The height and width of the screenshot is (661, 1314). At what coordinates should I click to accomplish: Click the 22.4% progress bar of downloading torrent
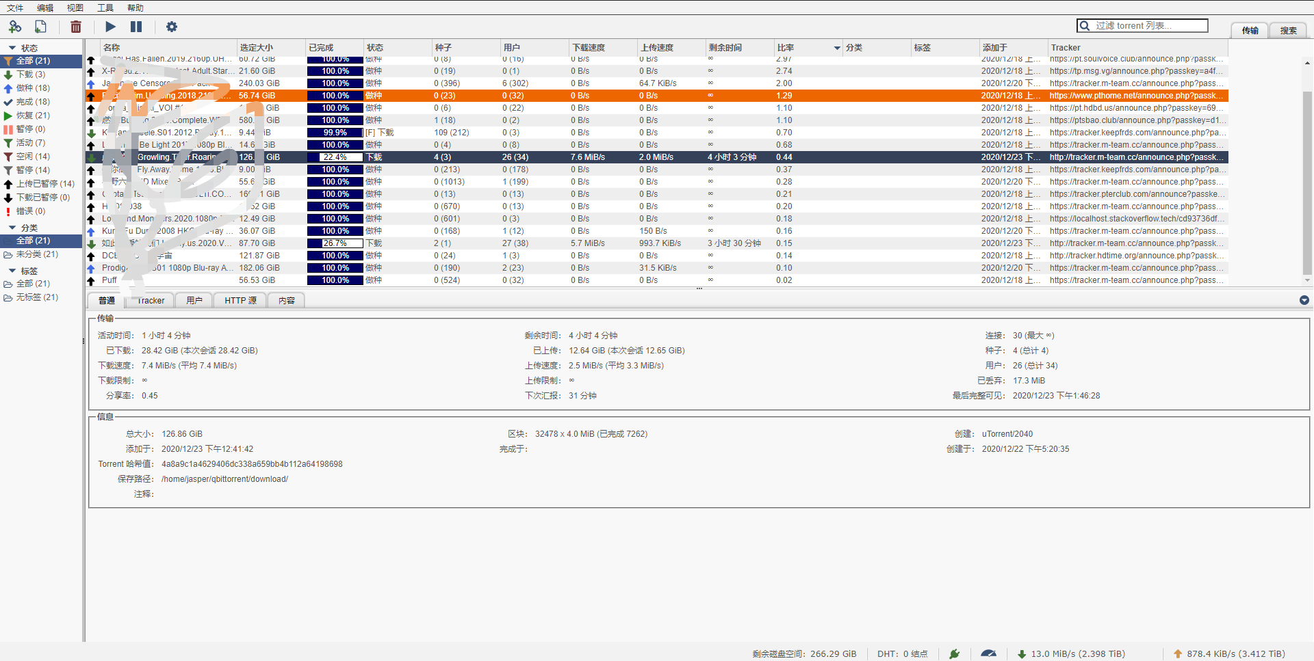[x=335, y=157]
